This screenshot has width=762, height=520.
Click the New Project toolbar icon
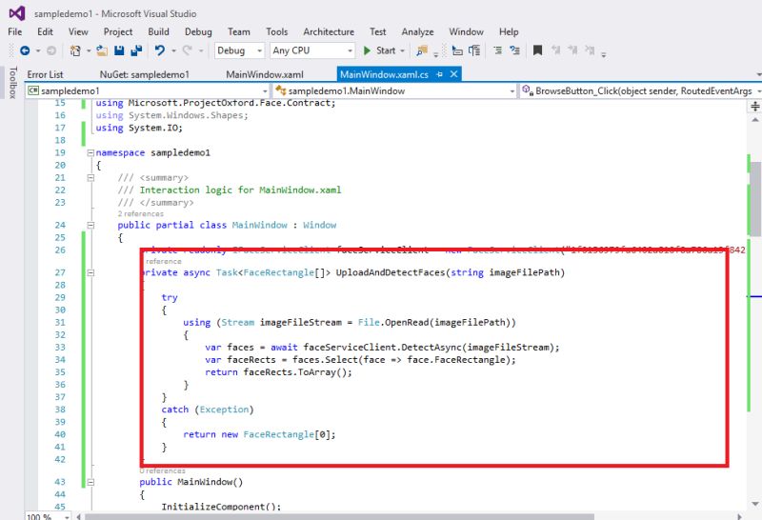(x=75, y=50)
